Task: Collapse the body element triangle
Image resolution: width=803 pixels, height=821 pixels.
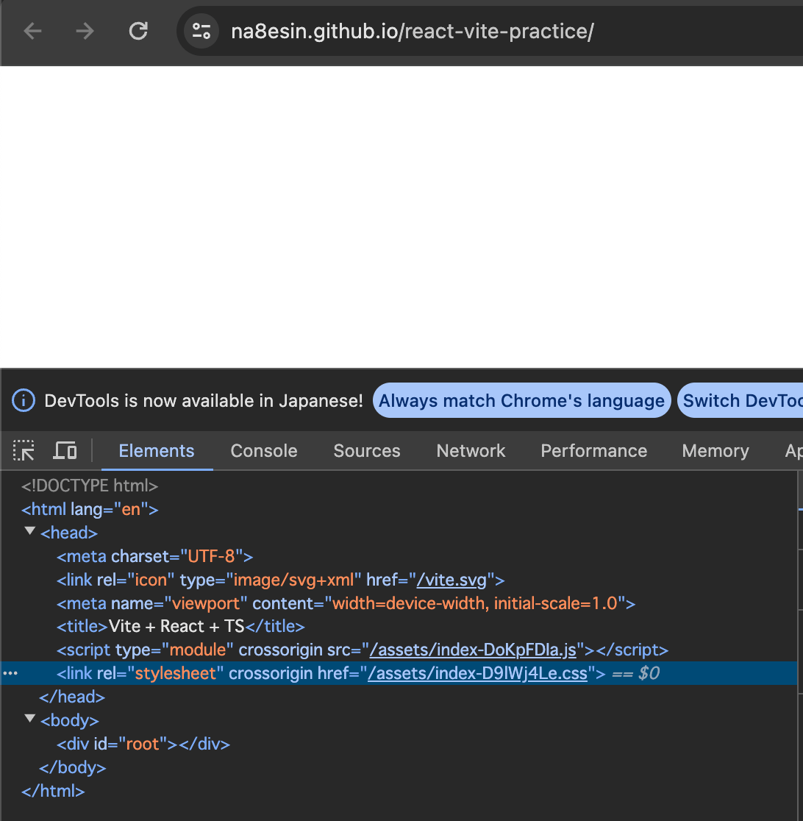Action: tap(30, 719)
